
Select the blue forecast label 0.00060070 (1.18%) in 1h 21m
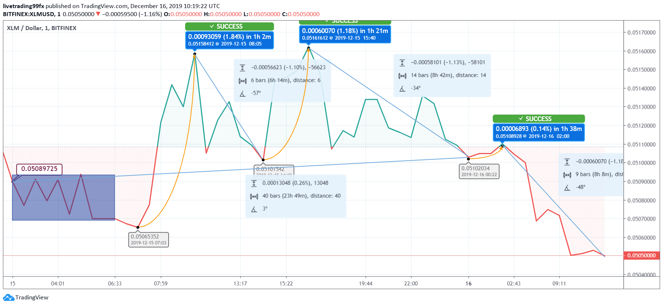pos(345,34)
